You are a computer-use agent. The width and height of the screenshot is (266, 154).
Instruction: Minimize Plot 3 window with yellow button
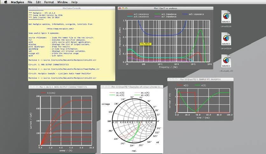click(123, 8)
